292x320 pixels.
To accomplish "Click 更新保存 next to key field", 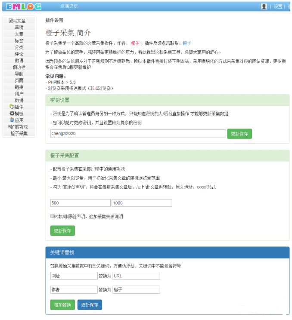I will tap(239, 134).
